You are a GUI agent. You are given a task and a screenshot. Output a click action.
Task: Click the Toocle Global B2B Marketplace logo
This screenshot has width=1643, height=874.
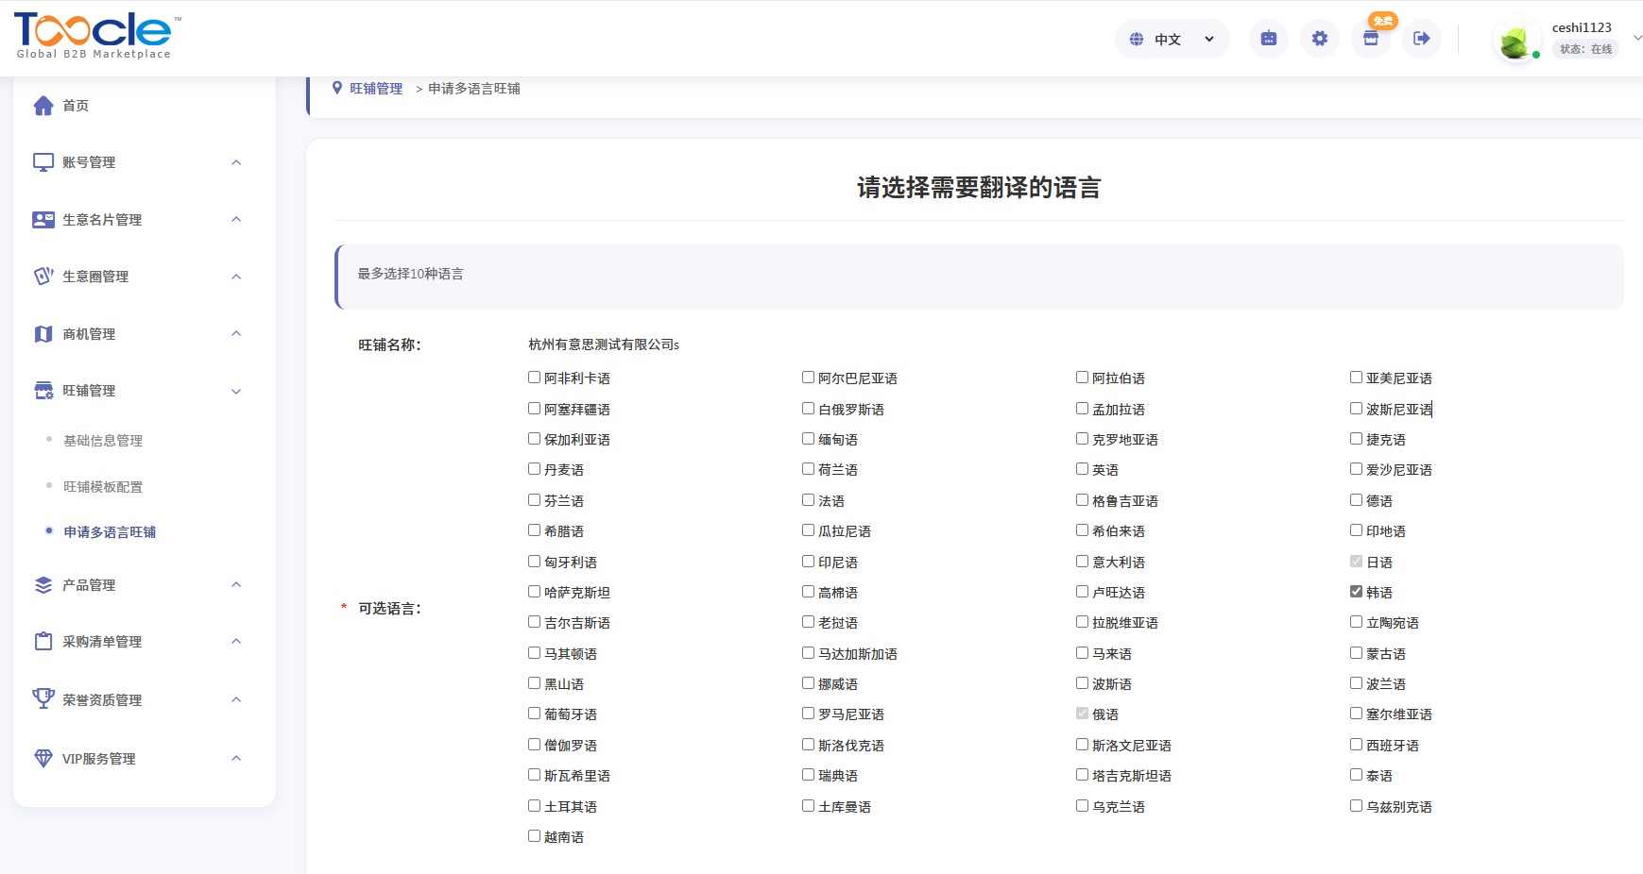click(x=96, y=36)
